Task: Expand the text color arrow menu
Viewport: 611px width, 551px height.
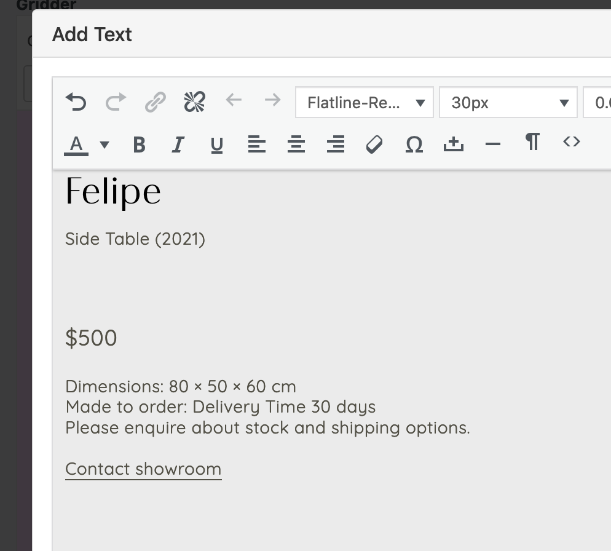Action: [104, 145]
